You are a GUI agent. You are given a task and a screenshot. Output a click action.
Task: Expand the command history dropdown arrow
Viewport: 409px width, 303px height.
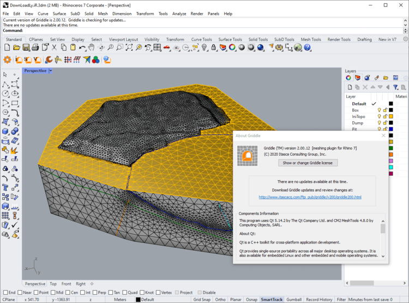point(405,31)
